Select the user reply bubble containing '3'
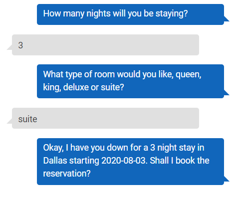The width and height of the screenshot is (236, 197). [105, 45]
